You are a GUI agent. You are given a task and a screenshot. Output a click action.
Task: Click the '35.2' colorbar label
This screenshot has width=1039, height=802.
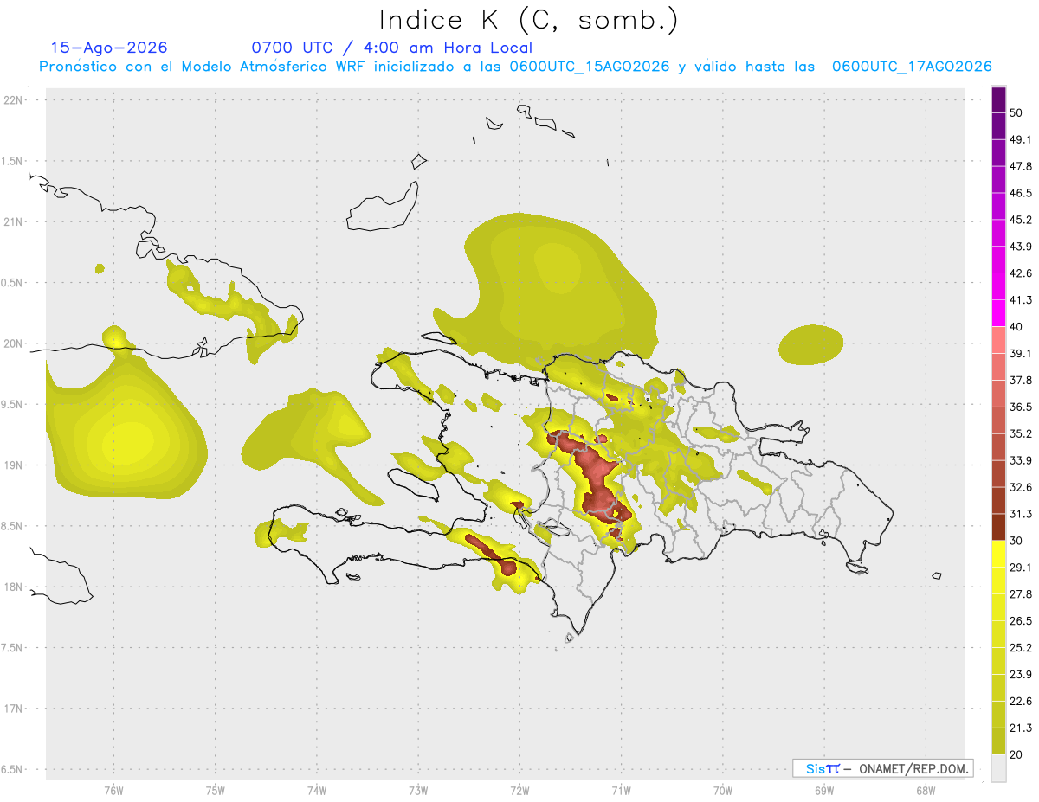point(1021,433)
